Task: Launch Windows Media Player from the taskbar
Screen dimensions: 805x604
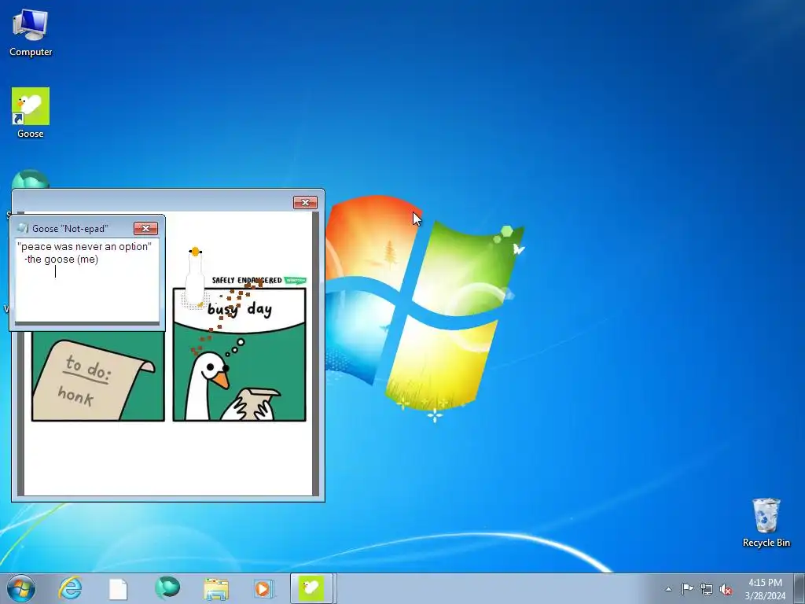Action: coord(263,588)
